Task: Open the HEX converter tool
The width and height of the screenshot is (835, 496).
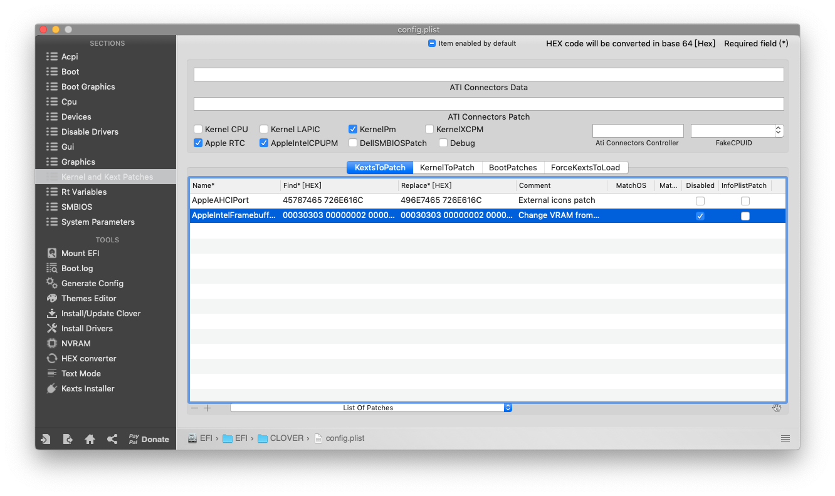Action: [88, 358]
